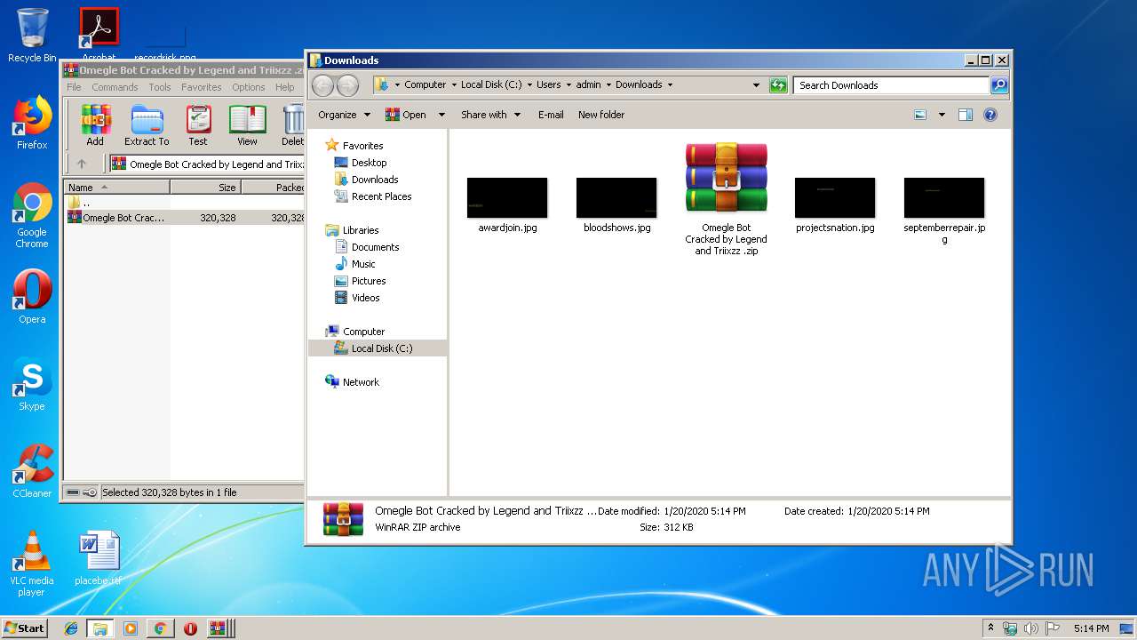
Task: Click the View icon in WinRAR
Action: 247,125
